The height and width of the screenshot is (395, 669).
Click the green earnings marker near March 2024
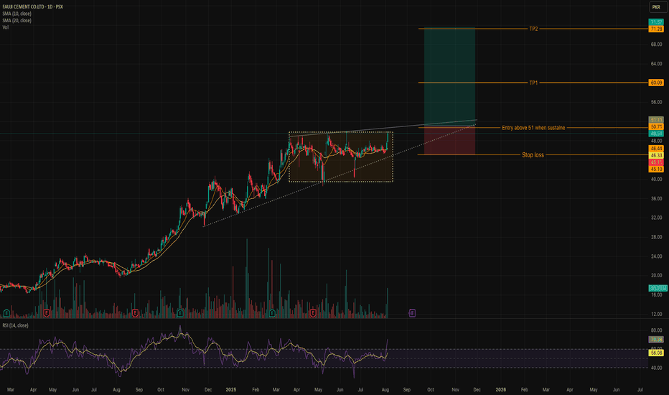pos(6,313)
